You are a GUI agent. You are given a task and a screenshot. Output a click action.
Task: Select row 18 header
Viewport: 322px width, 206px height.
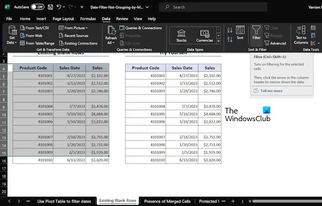tap(4, 176)
